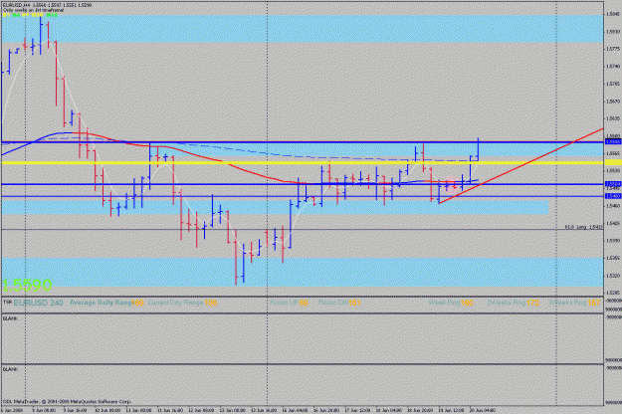This screenshot has width=622, height=414.
Task: Click the 1.5635 price scale label
Action: tap(613, 118)
